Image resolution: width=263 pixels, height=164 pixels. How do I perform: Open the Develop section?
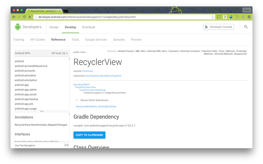tap(70, 27)
